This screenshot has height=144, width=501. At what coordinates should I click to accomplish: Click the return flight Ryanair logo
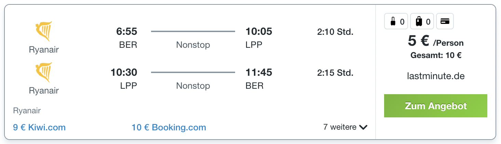coord(44,73)
